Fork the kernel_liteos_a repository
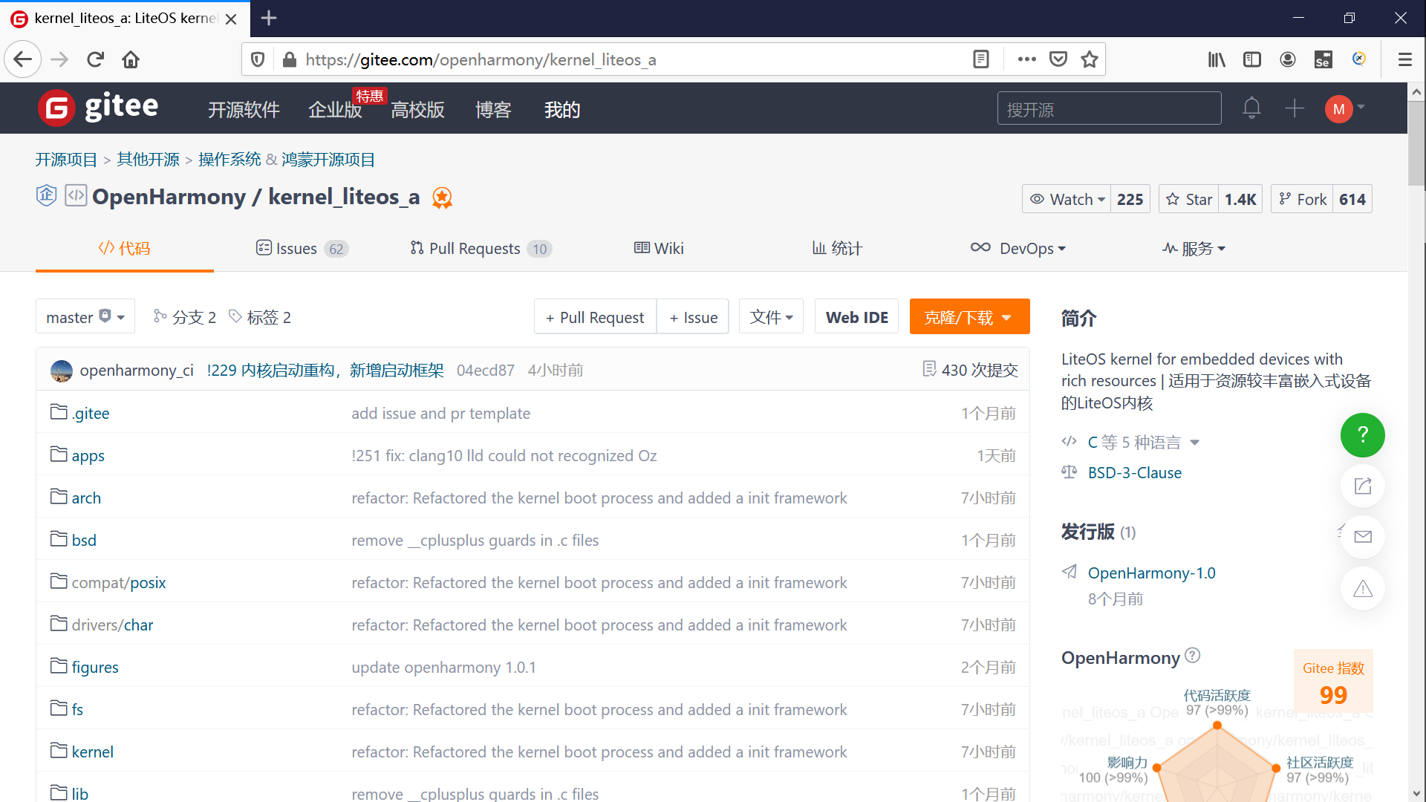1426x802 pixels. (1302, 199)
